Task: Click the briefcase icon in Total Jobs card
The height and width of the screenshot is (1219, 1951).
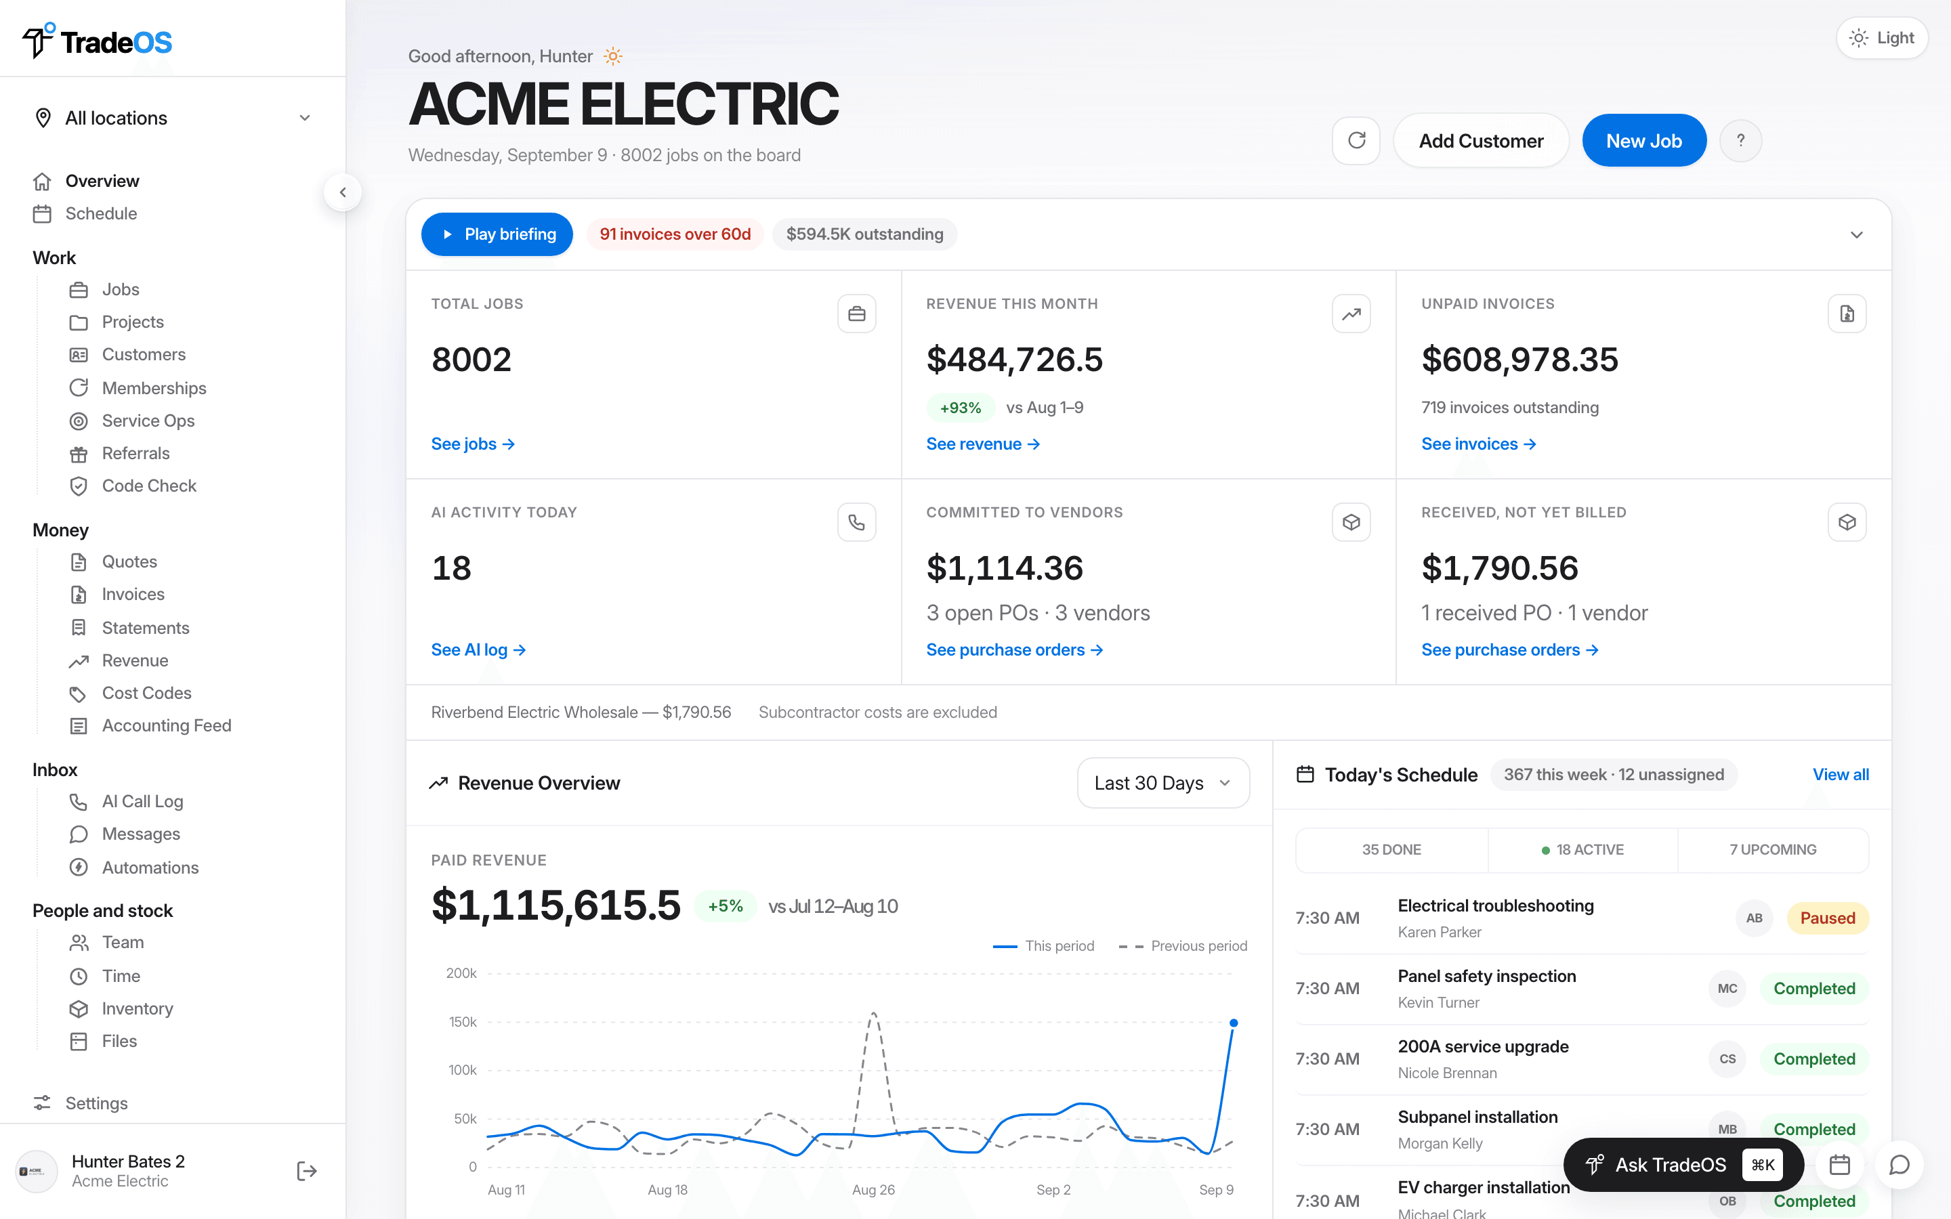Action: (x=856, y=314)
